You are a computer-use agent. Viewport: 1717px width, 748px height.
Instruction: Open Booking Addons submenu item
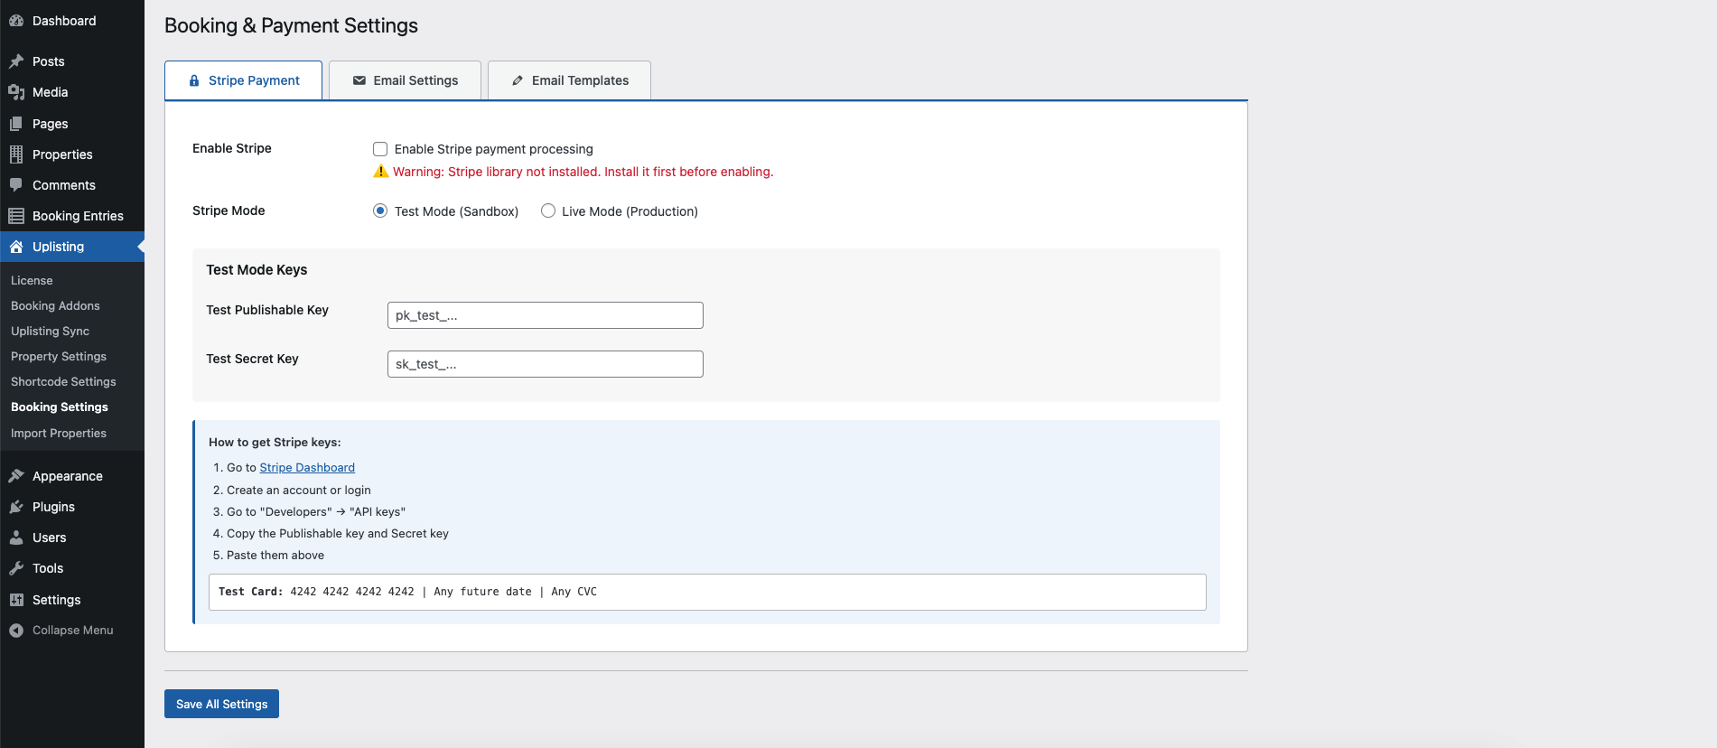[x=55, y=306]
